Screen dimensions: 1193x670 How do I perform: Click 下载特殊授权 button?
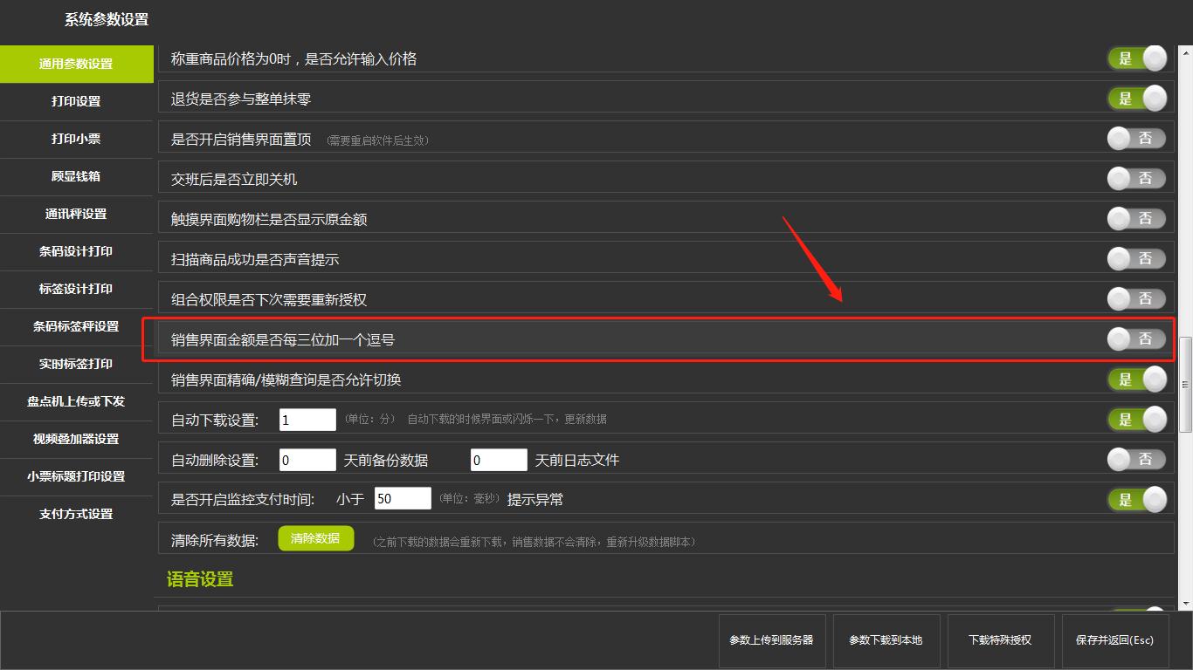coord(1000,640)
